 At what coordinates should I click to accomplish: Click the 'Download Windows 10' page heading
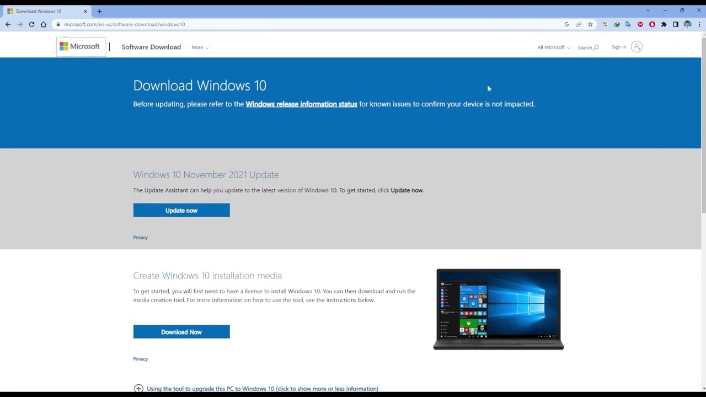[x=200, y=85]
